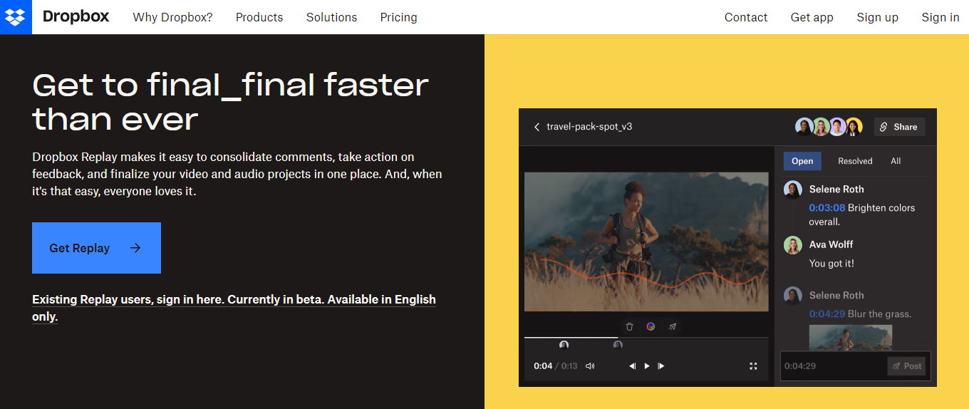
Task: Click Sign up in the header
Action: click(x=877, y=17)
